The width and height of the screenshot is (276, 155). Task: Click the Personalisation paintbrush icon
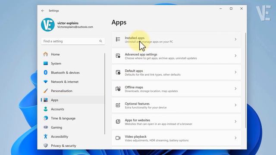point(46,91)
